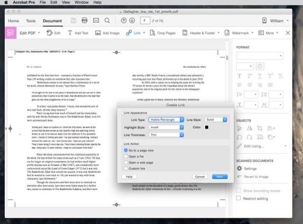Screen dimensions: 303x224
Task: Click the black Color swatch
Action: pos(207,127)
